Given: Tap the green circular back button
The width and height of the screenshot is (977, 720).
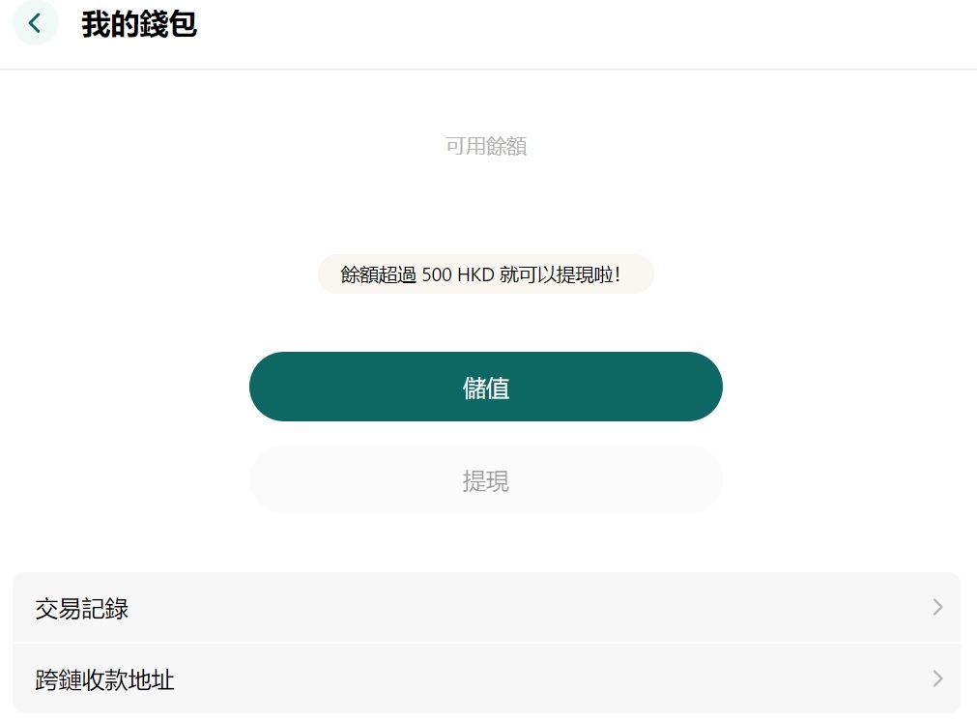Looking at the screenshot, I should coord(36,24).
